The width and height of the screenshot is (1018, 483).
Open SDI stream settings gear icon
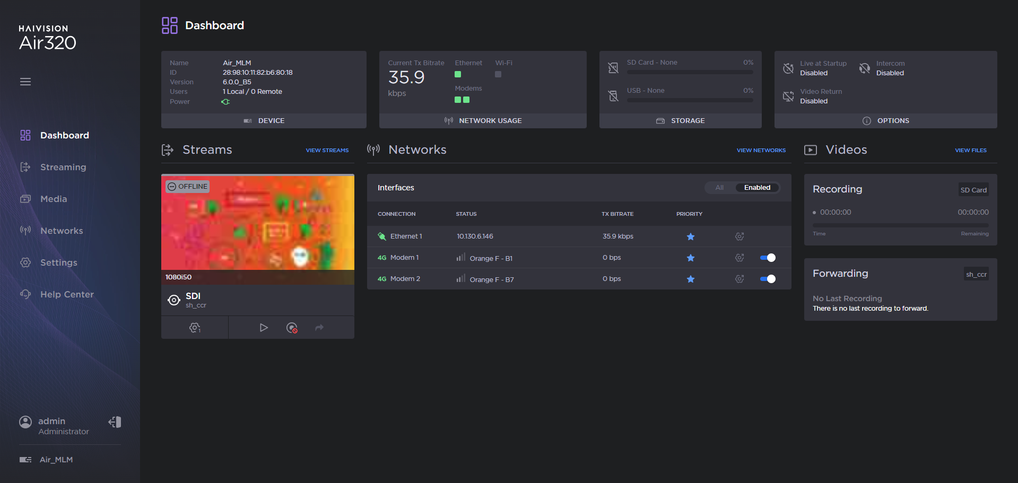point(195,328)
